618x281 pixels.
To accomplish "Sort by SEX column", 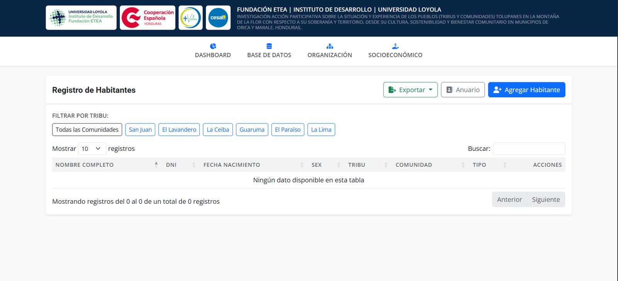I will [327, 165].
